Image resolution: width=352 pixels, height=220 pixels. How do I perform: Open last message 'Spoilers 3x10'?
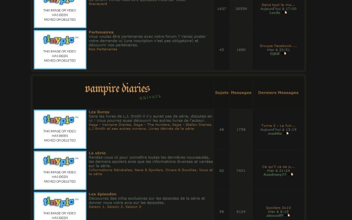pos(278,208)
